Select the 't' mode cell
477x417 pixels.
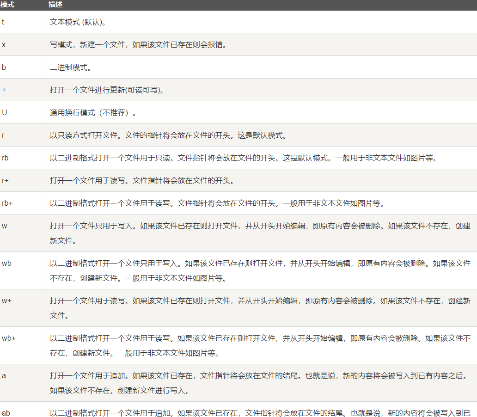pyautogui.click(x=23, y=22)
